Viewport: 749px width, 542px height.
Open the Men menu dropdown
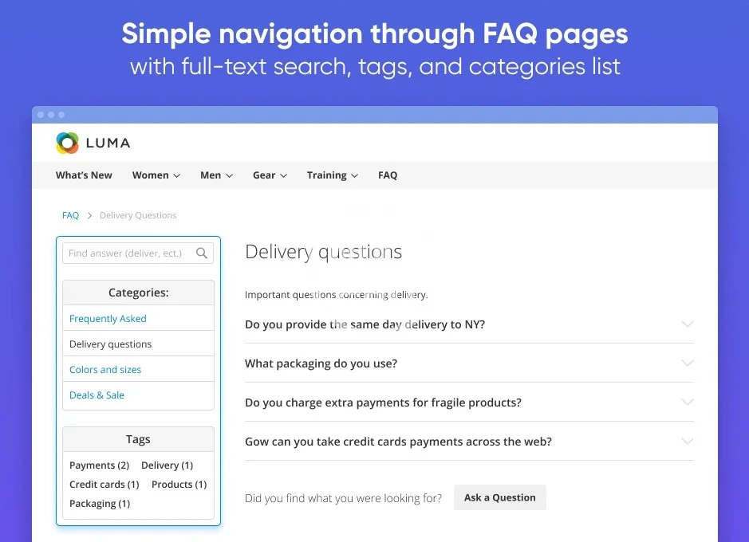[x=216, y=175]
